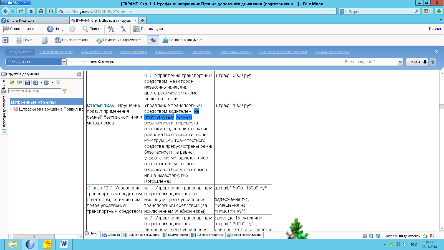Click the Найти search button
This screenshot has width=444, height=250.
[417, 62]
